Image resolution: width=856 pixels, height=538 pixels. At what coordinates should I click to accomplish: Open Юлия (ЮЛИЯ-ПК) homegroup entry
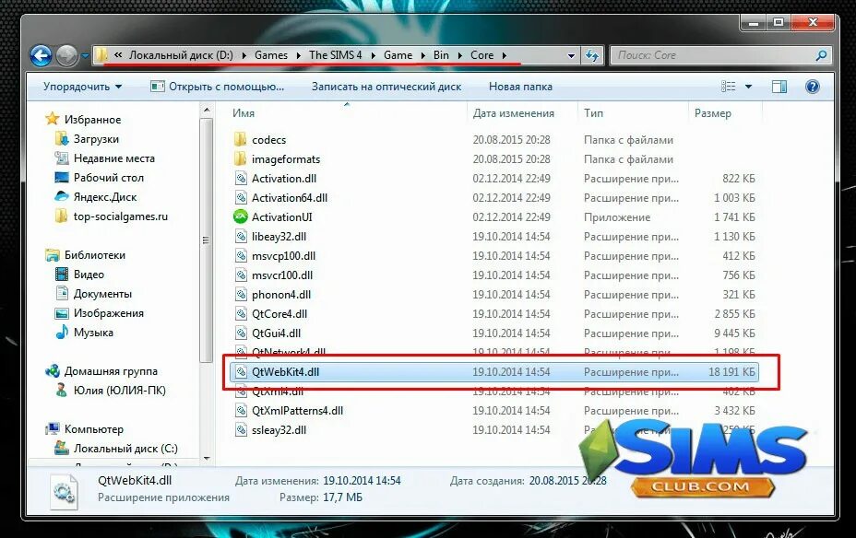120,391
